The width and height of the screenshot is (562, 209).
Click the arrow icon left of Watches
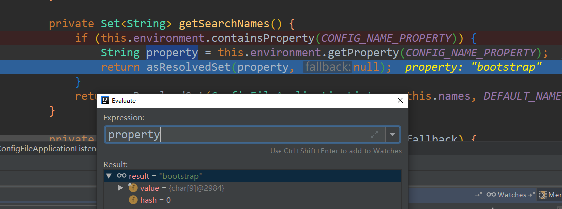pyautogui.click(x=478, y=195)
